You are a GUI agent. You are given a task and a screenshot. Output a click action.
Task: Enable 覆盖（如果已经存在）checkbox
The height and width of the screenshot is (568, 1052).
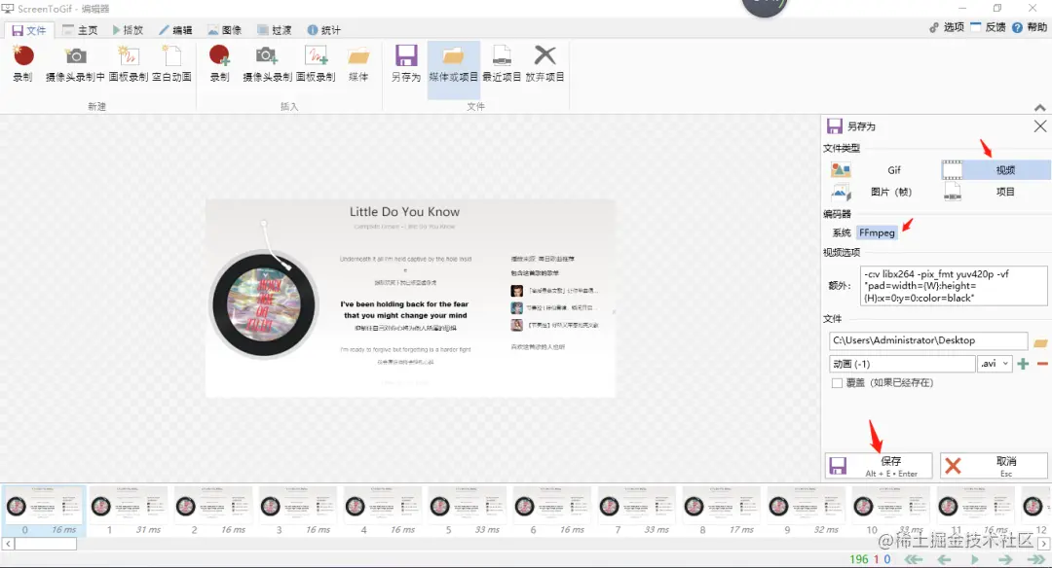coord(837,383)
